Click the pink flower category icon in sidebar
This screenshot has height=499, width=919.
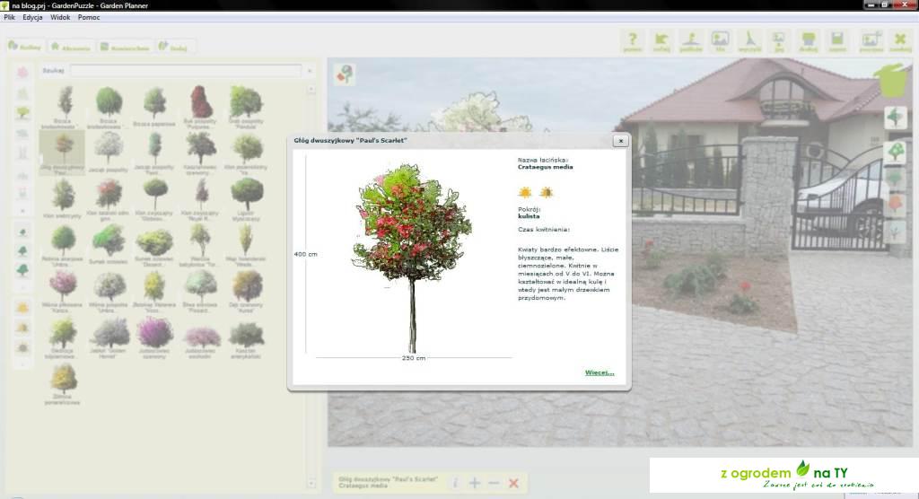coord(22,72)
